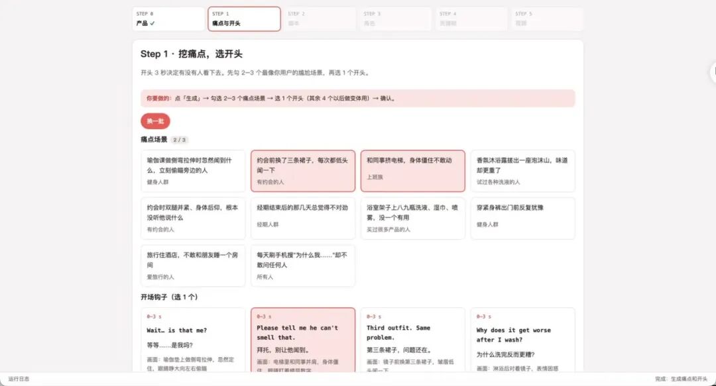Deselect the 和同事挤电梯 pain point card

413,171
